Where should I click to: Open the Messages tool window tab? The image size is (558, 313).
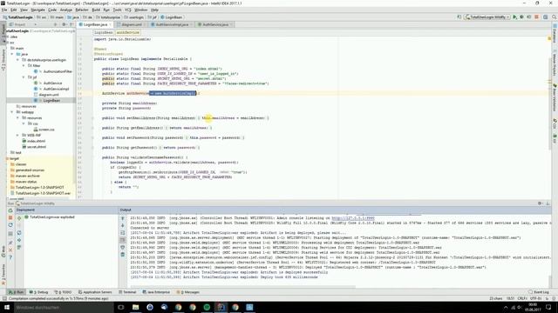tap(188, 292)
